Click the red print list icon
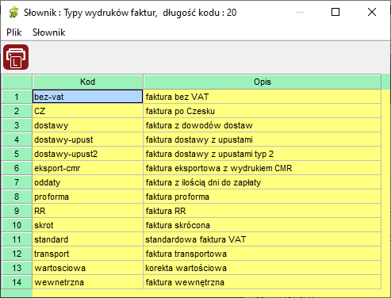Screen dimensions: 391x298 tap(16, 57)
